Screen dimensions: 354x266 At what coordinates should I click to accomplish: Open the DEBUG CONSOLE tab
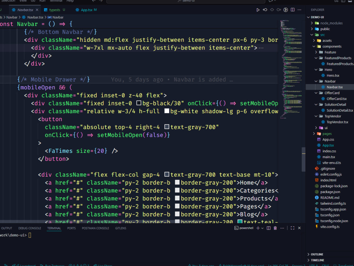[30, 228]
